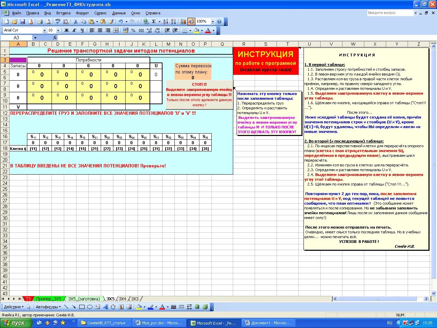Image resolution: width=437 pixels, height=328 pixels.
Task: Sort ascending with the A-Я icon
Action: (166, 22)
